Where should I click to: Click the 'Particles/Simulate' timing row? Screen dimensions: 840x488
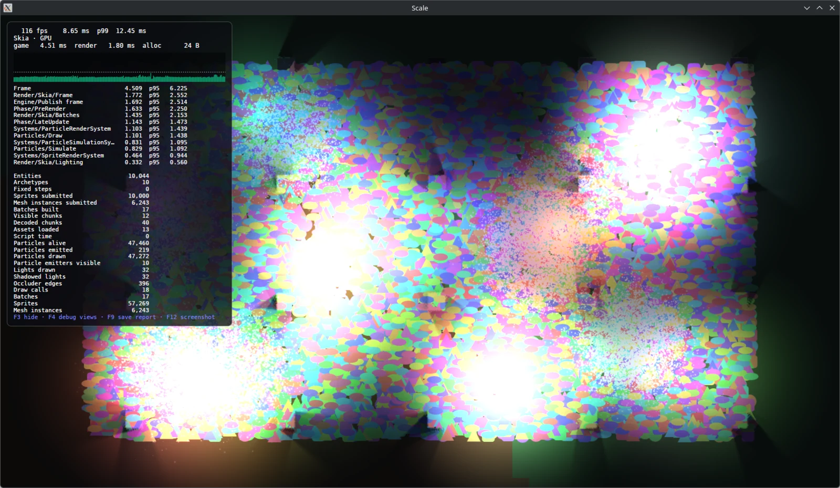click(x=100, y=149)
